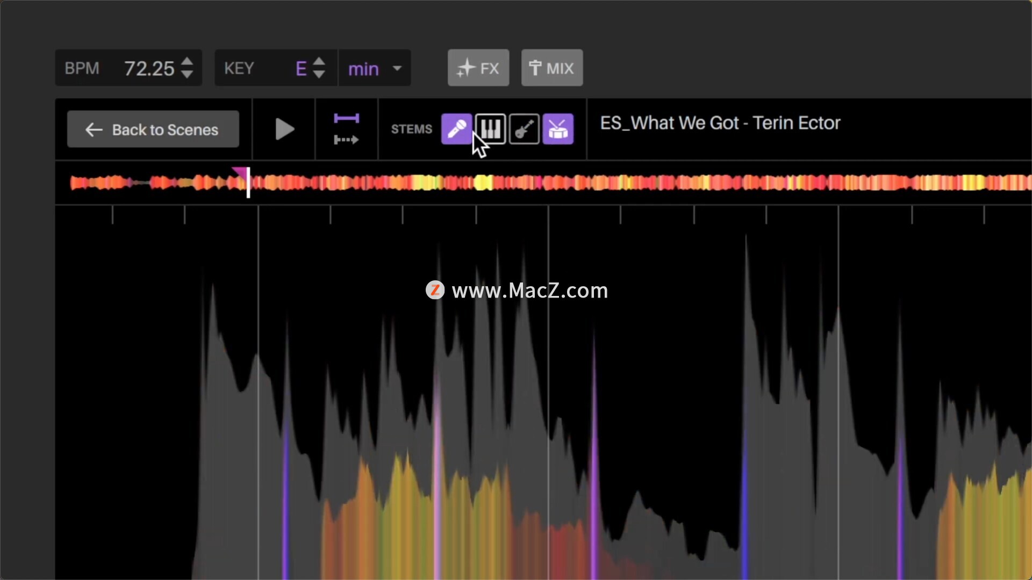Increase BPM with the up arrow
This screenshot has height=580, width=1032.
(187, 62)
